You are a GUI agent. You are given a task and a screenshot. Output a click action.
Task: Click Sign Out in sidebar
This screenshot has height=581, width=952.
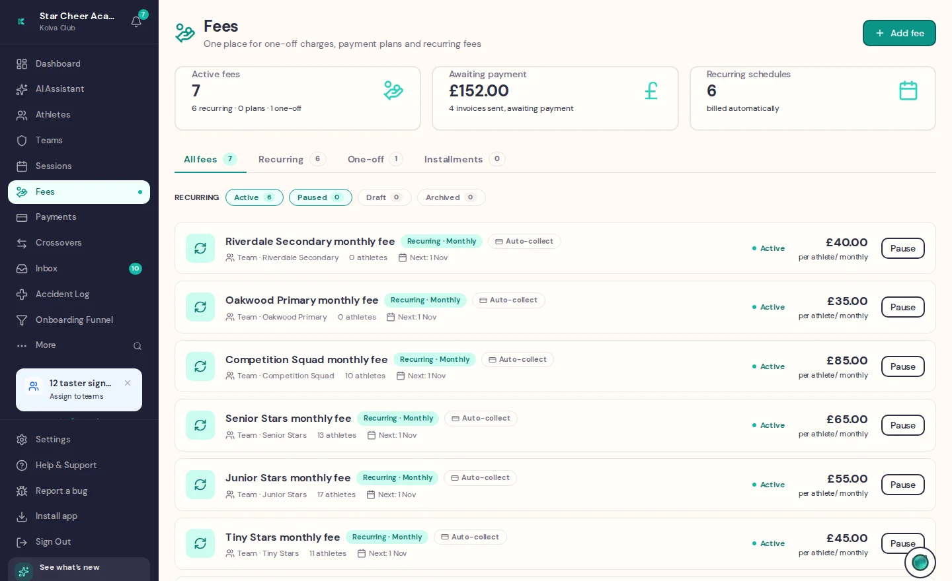point(79,542)
